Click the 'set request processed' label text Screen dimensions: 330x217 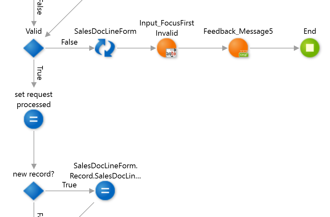coord(34,99)
